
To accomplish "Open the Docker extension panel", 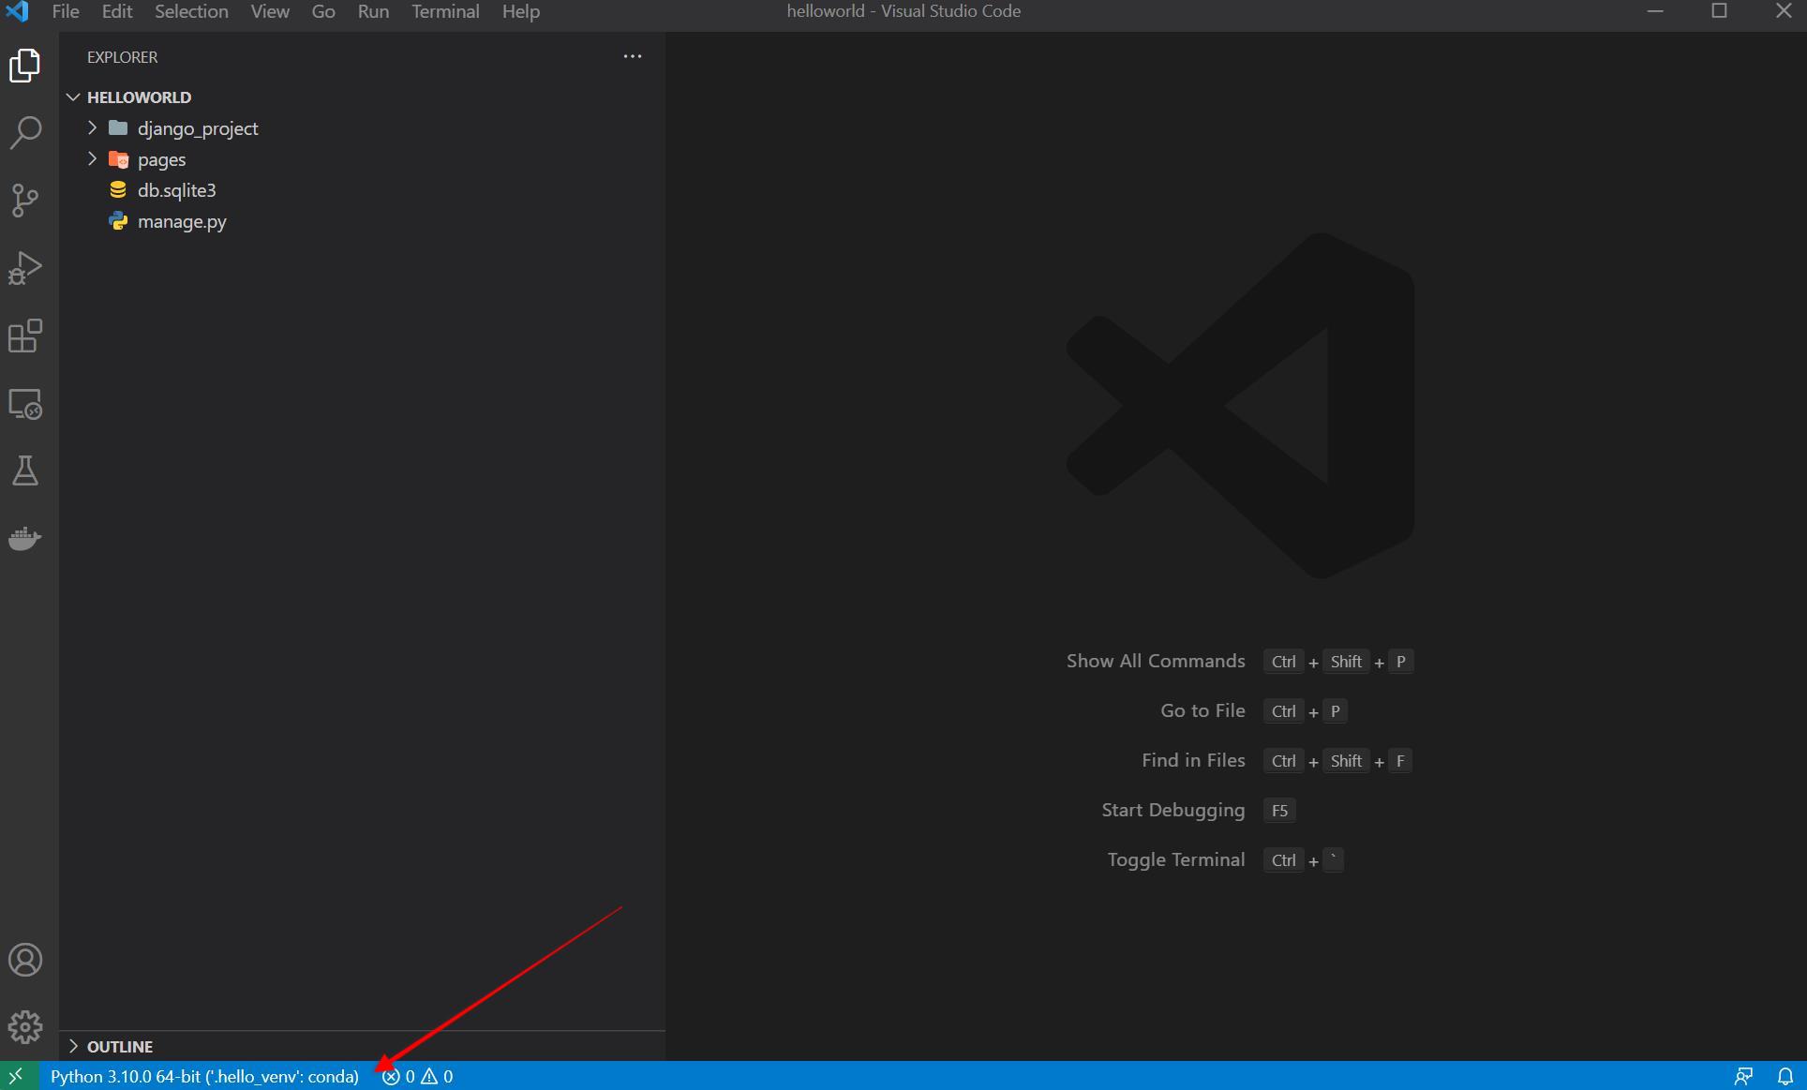I will tap(25, 539).
